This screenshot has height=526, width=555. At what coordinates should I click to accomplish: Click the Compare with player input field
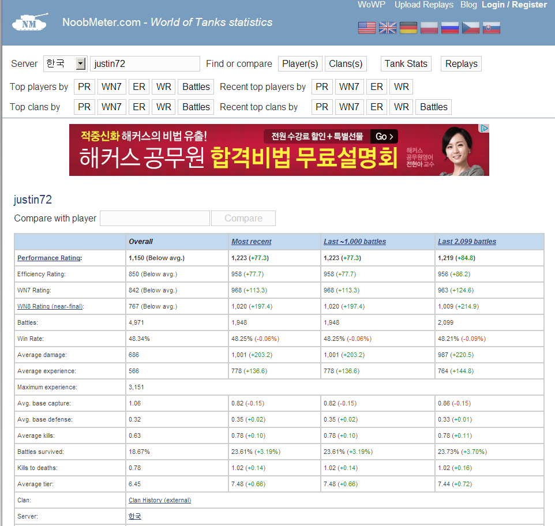[x=155, y=218]
